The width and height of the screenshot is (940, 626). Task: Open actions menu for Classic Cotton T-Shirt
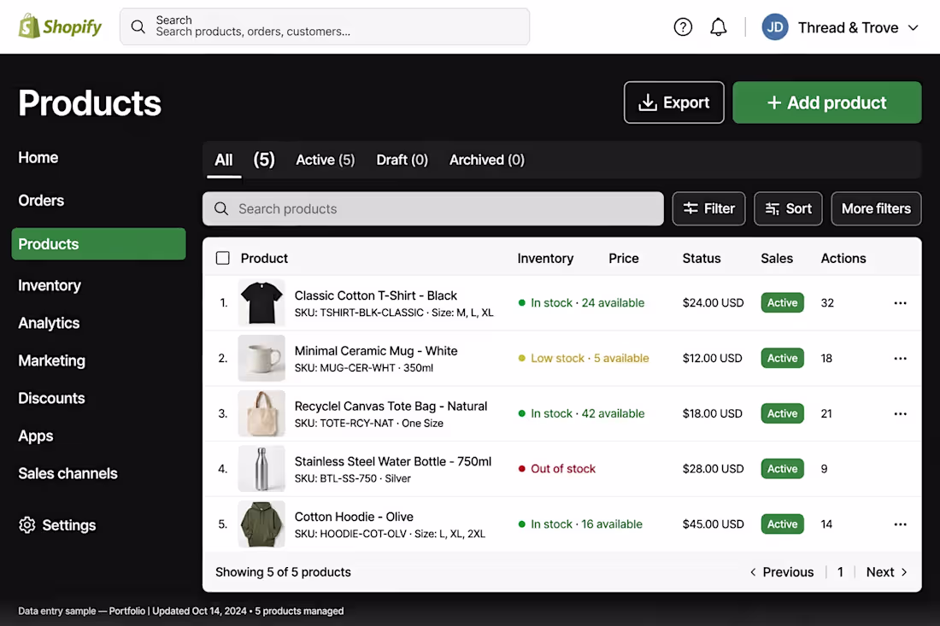tap(900, 302)
